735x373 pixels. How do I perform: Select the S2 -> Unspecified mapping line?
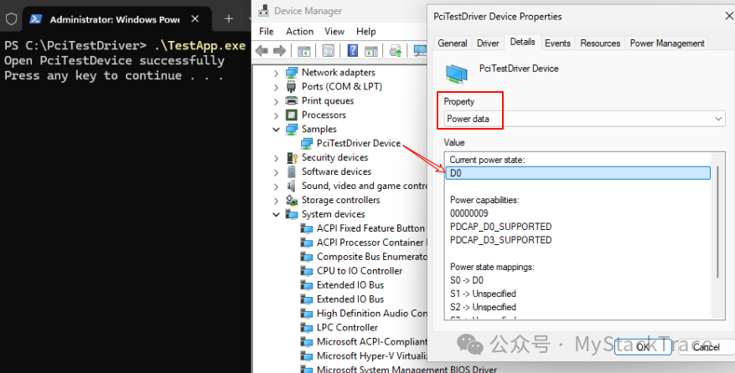click(483, 307)
